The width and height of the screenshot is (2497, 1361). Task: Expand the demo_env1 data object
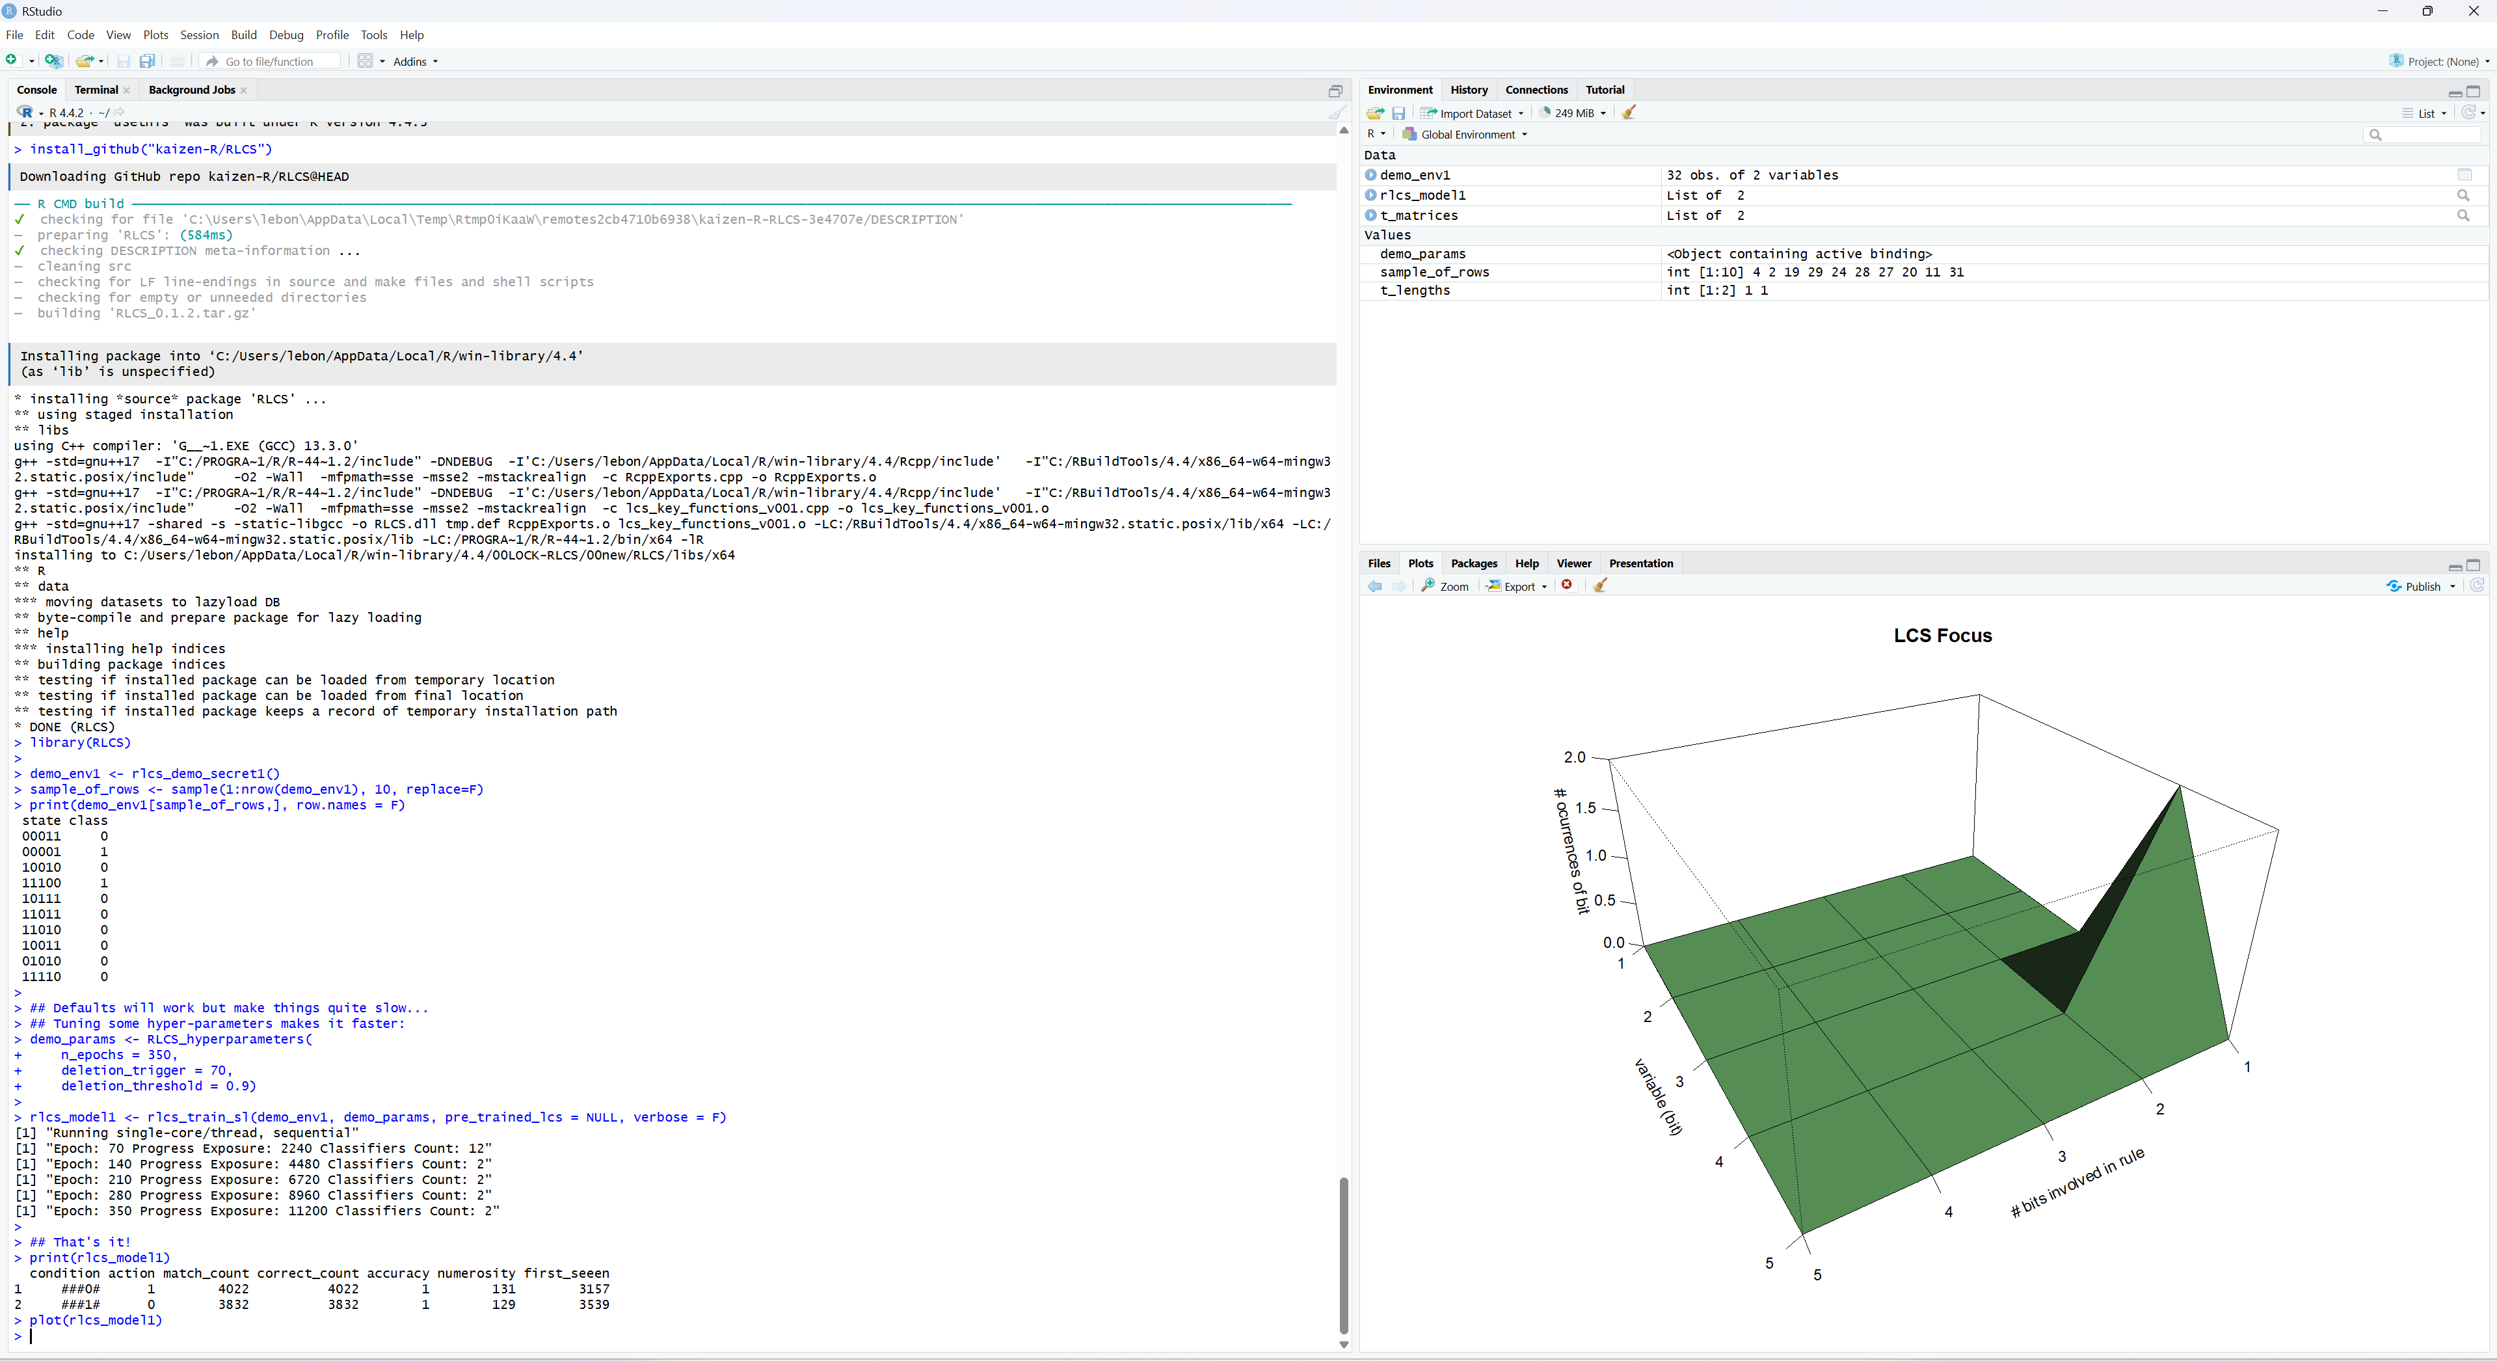(1370, 174)
